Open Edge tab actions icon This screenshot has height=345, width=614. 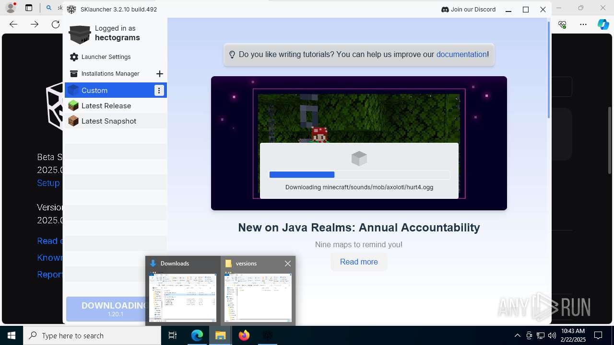click(x=29, y=8)
